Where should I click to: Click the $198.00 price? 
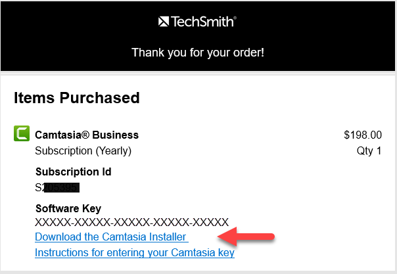pyautogui.click(x=362, y=135)
